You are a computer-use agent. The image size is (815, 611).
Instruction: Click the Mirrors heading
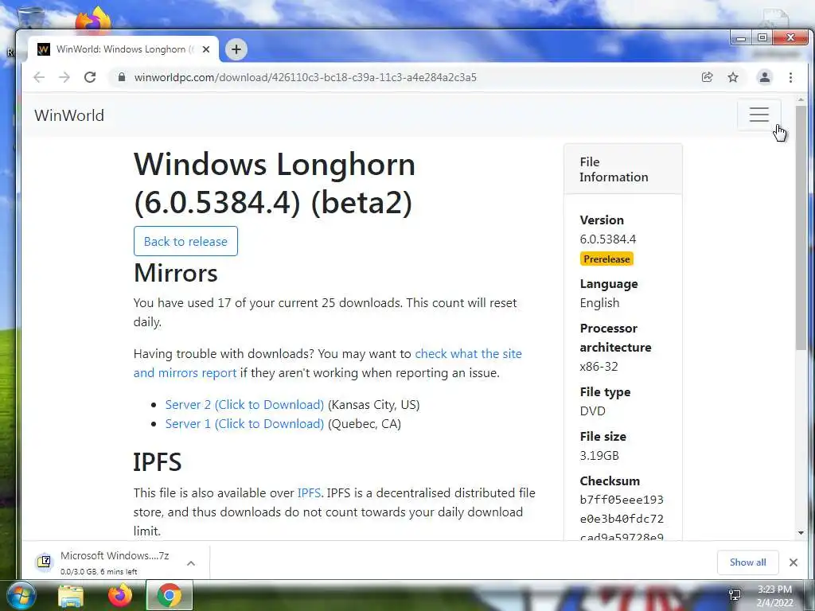tap(176, 273)
